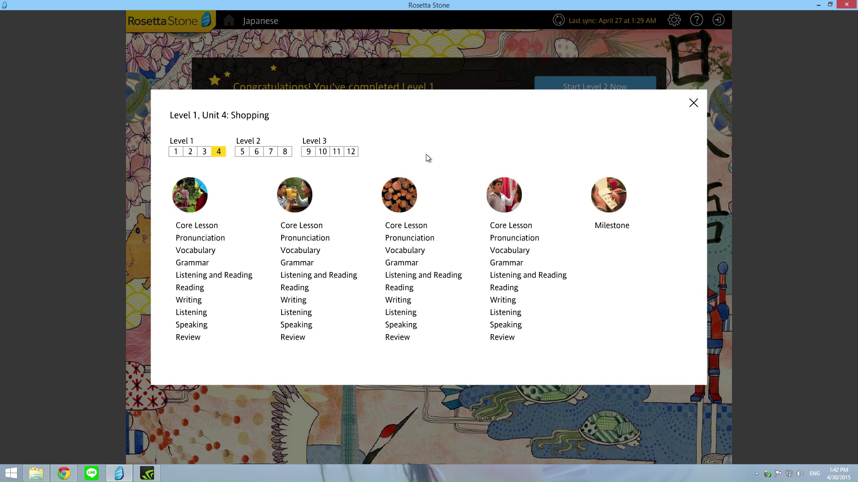Open Grammar in third lesson column
858x482 pixels.
[x=402, y=263]
